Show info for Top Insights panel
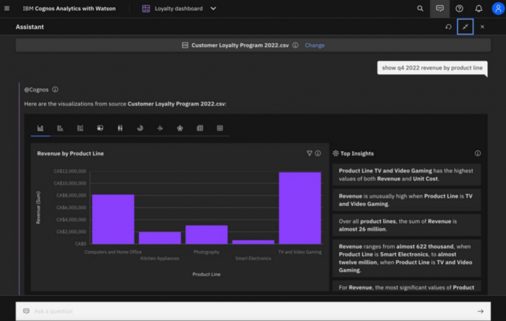 click(x=478, y=153)
